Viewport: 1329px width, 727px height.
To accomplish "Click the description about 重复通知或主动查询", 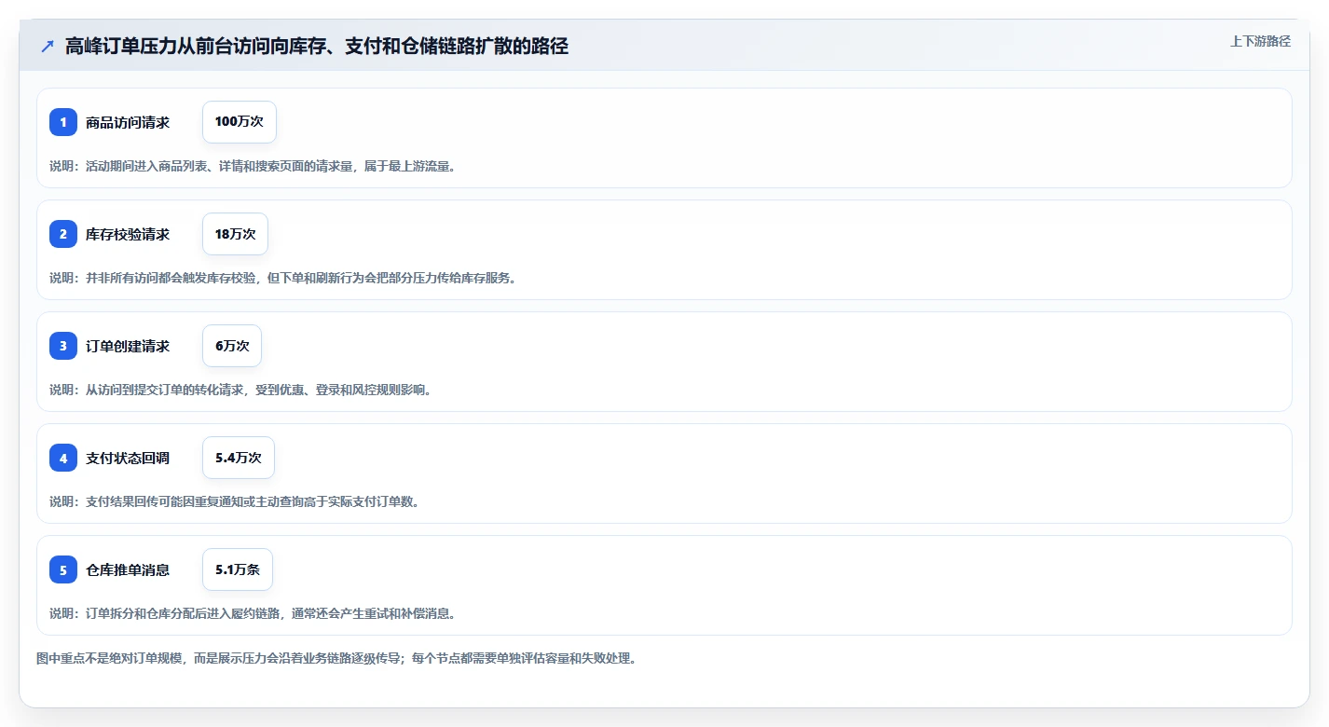I will pyautogui.click(x=234, y=501).
